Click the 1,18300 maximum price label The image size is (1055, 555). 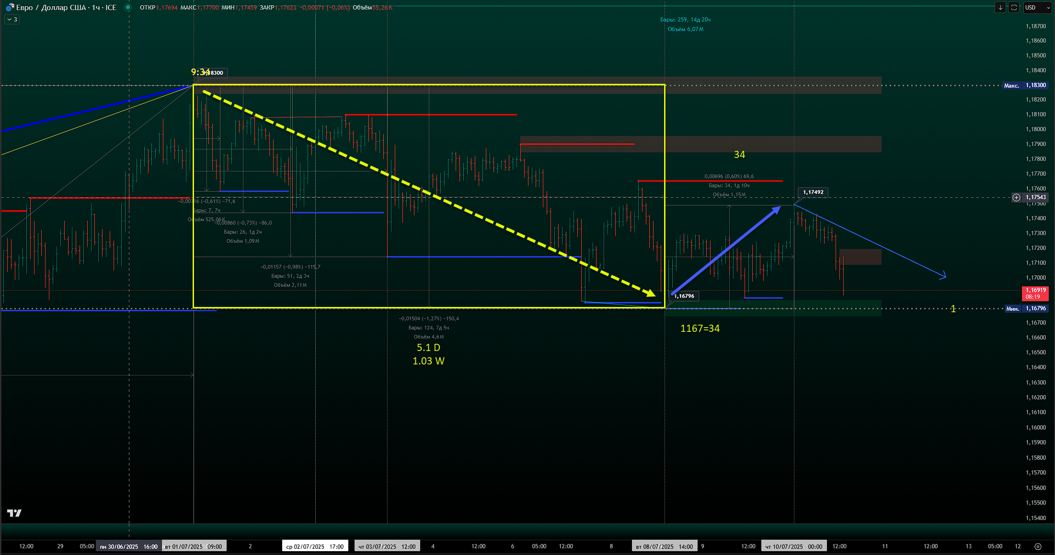pyautogui.click(x=1035, y=85)
